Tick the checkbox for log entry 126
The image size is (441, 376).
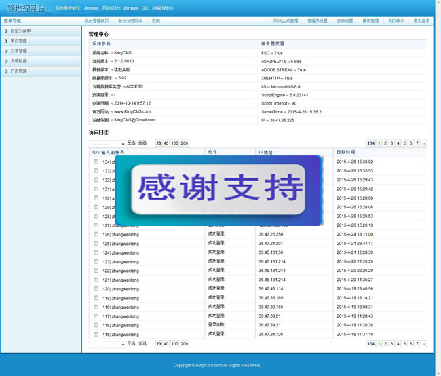pos(96,234)
